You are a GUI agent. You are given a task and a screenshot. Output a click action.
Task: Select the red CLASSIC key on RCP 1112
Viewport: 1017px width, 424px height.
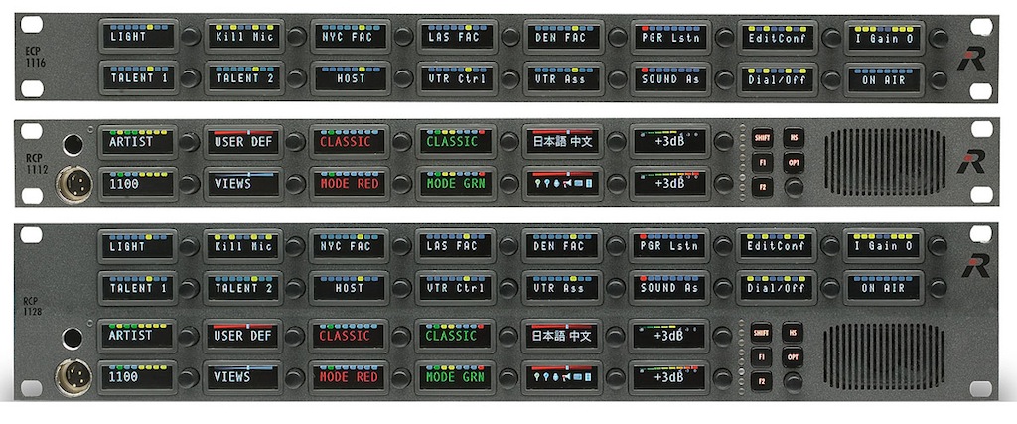pos(349,142)
